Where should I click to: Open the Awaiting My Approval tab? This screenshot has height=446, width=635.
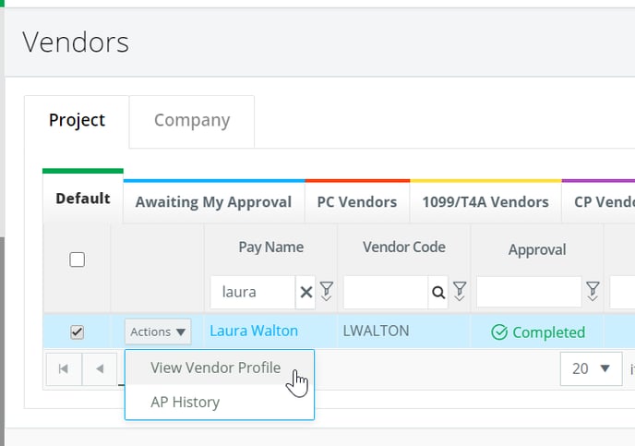coord(214,201)
